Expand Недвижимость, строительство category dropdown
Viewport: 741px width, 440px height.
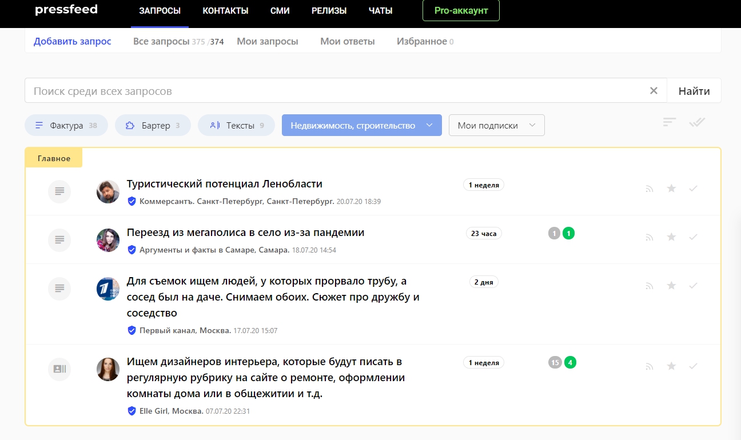tap(361, 126)
